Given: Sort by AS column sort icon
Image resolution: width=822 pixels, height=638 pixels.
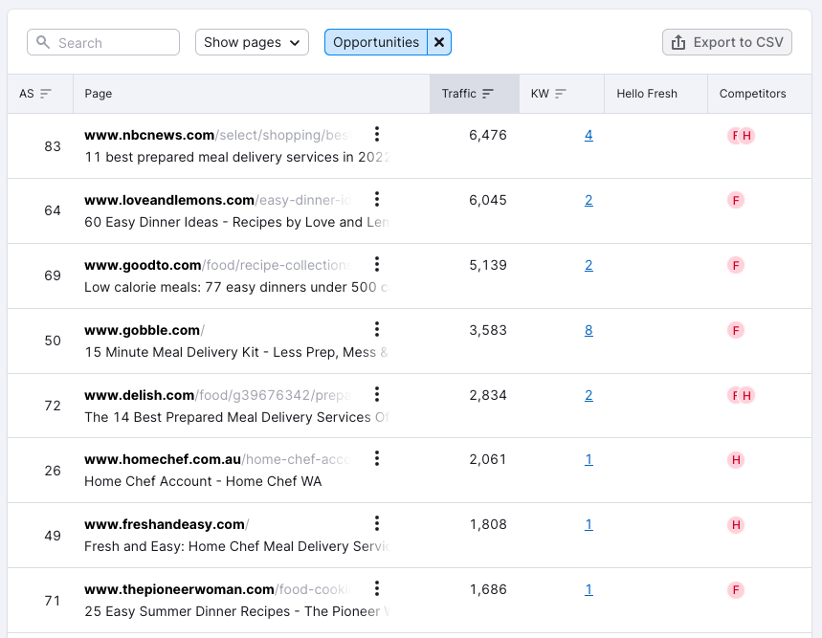Looking at the screenshot, I should pos(46,94).
